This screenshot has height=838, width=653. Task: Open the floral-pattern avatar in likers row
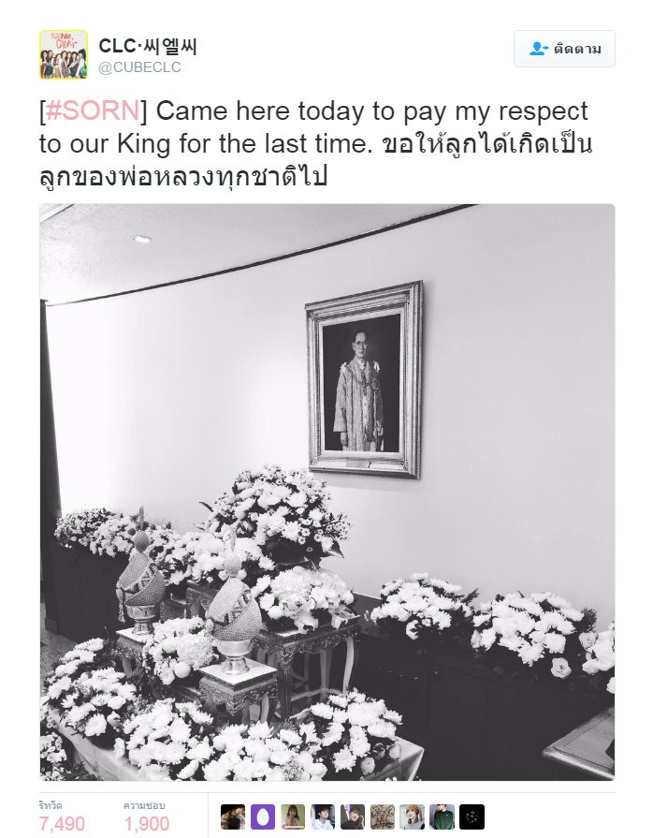pyautogui.click(x=383, y=817)
